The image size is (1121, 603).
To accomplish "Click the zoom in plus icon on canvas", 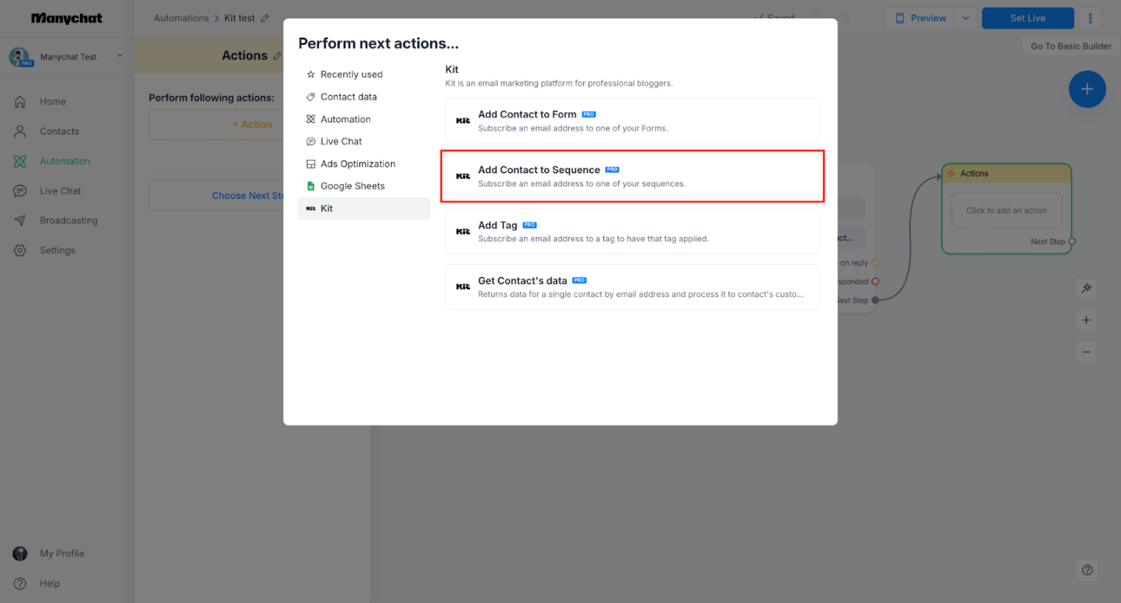I will 1086,320.
